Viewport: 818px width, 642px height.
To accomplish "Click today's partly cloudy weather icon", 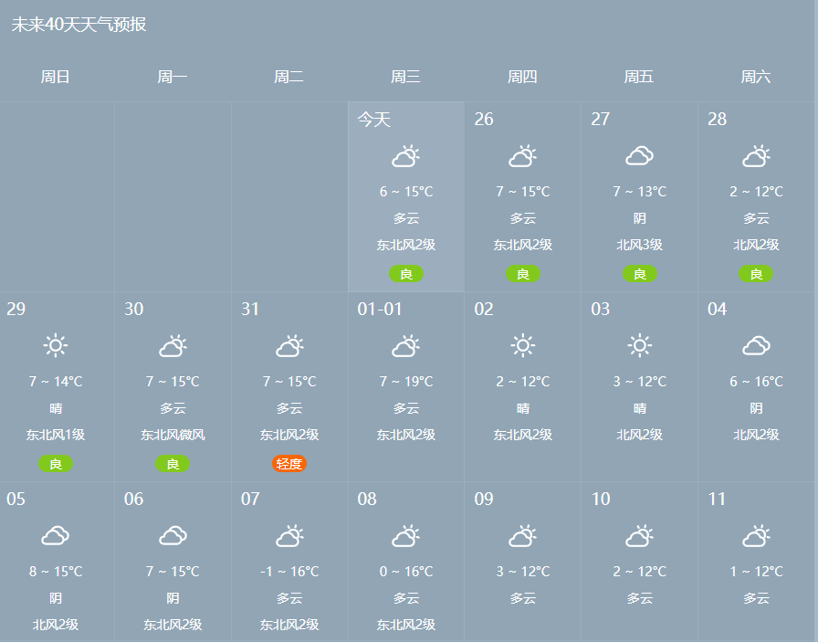I will point(405,156).
